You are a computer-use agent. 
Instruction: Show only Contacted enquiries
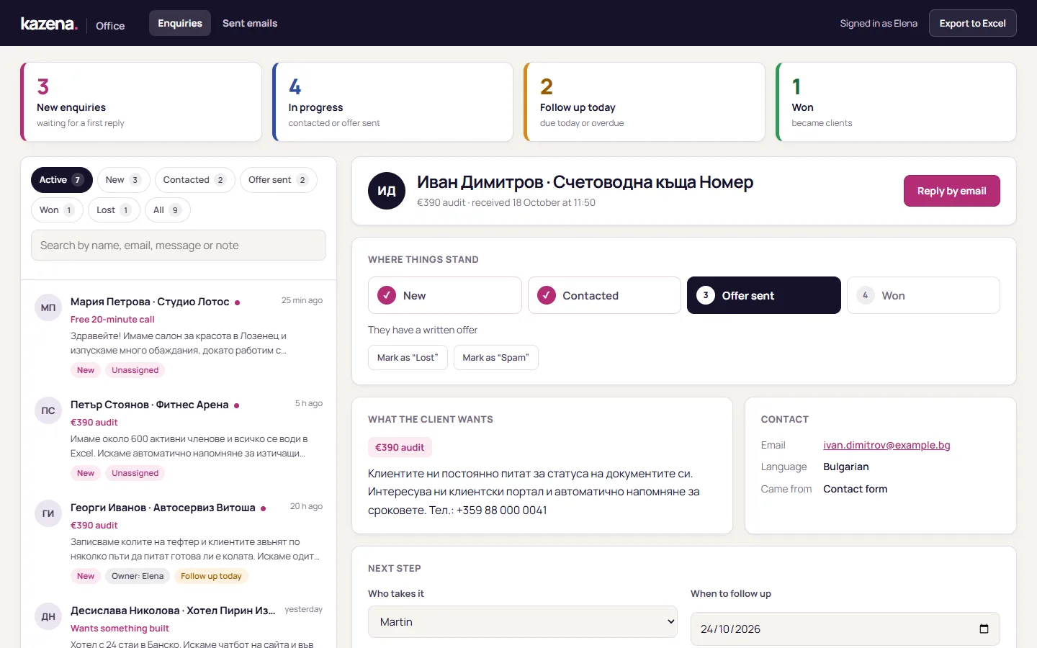[x=195, y=180]
